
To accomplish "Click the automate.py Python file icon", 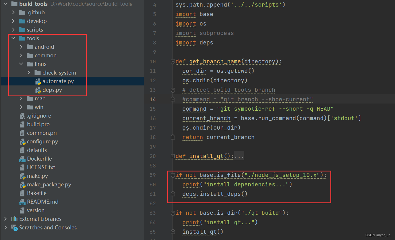I will point(38,81).
